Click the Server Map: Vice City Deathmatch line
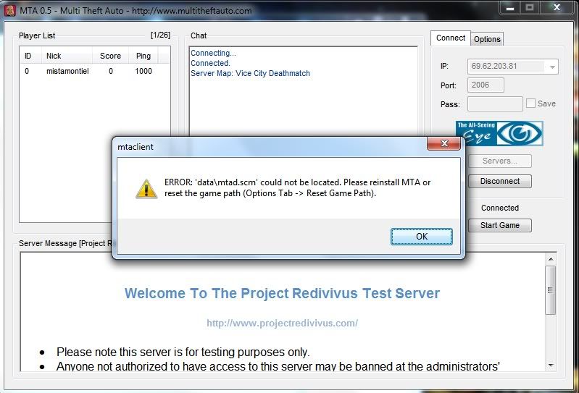The height and width of the screenshot is (393, 579). (x=250, y=73)
